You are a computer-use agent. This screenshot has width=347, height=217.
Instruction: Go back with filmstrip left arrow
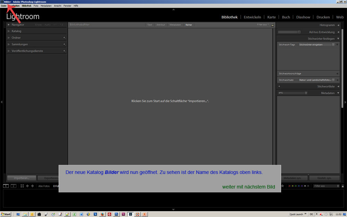pos(27,186)
